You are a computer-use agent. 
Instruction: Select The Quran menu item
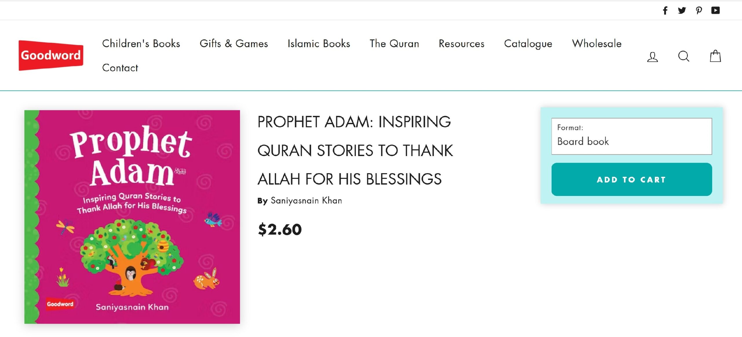(394, 44)
